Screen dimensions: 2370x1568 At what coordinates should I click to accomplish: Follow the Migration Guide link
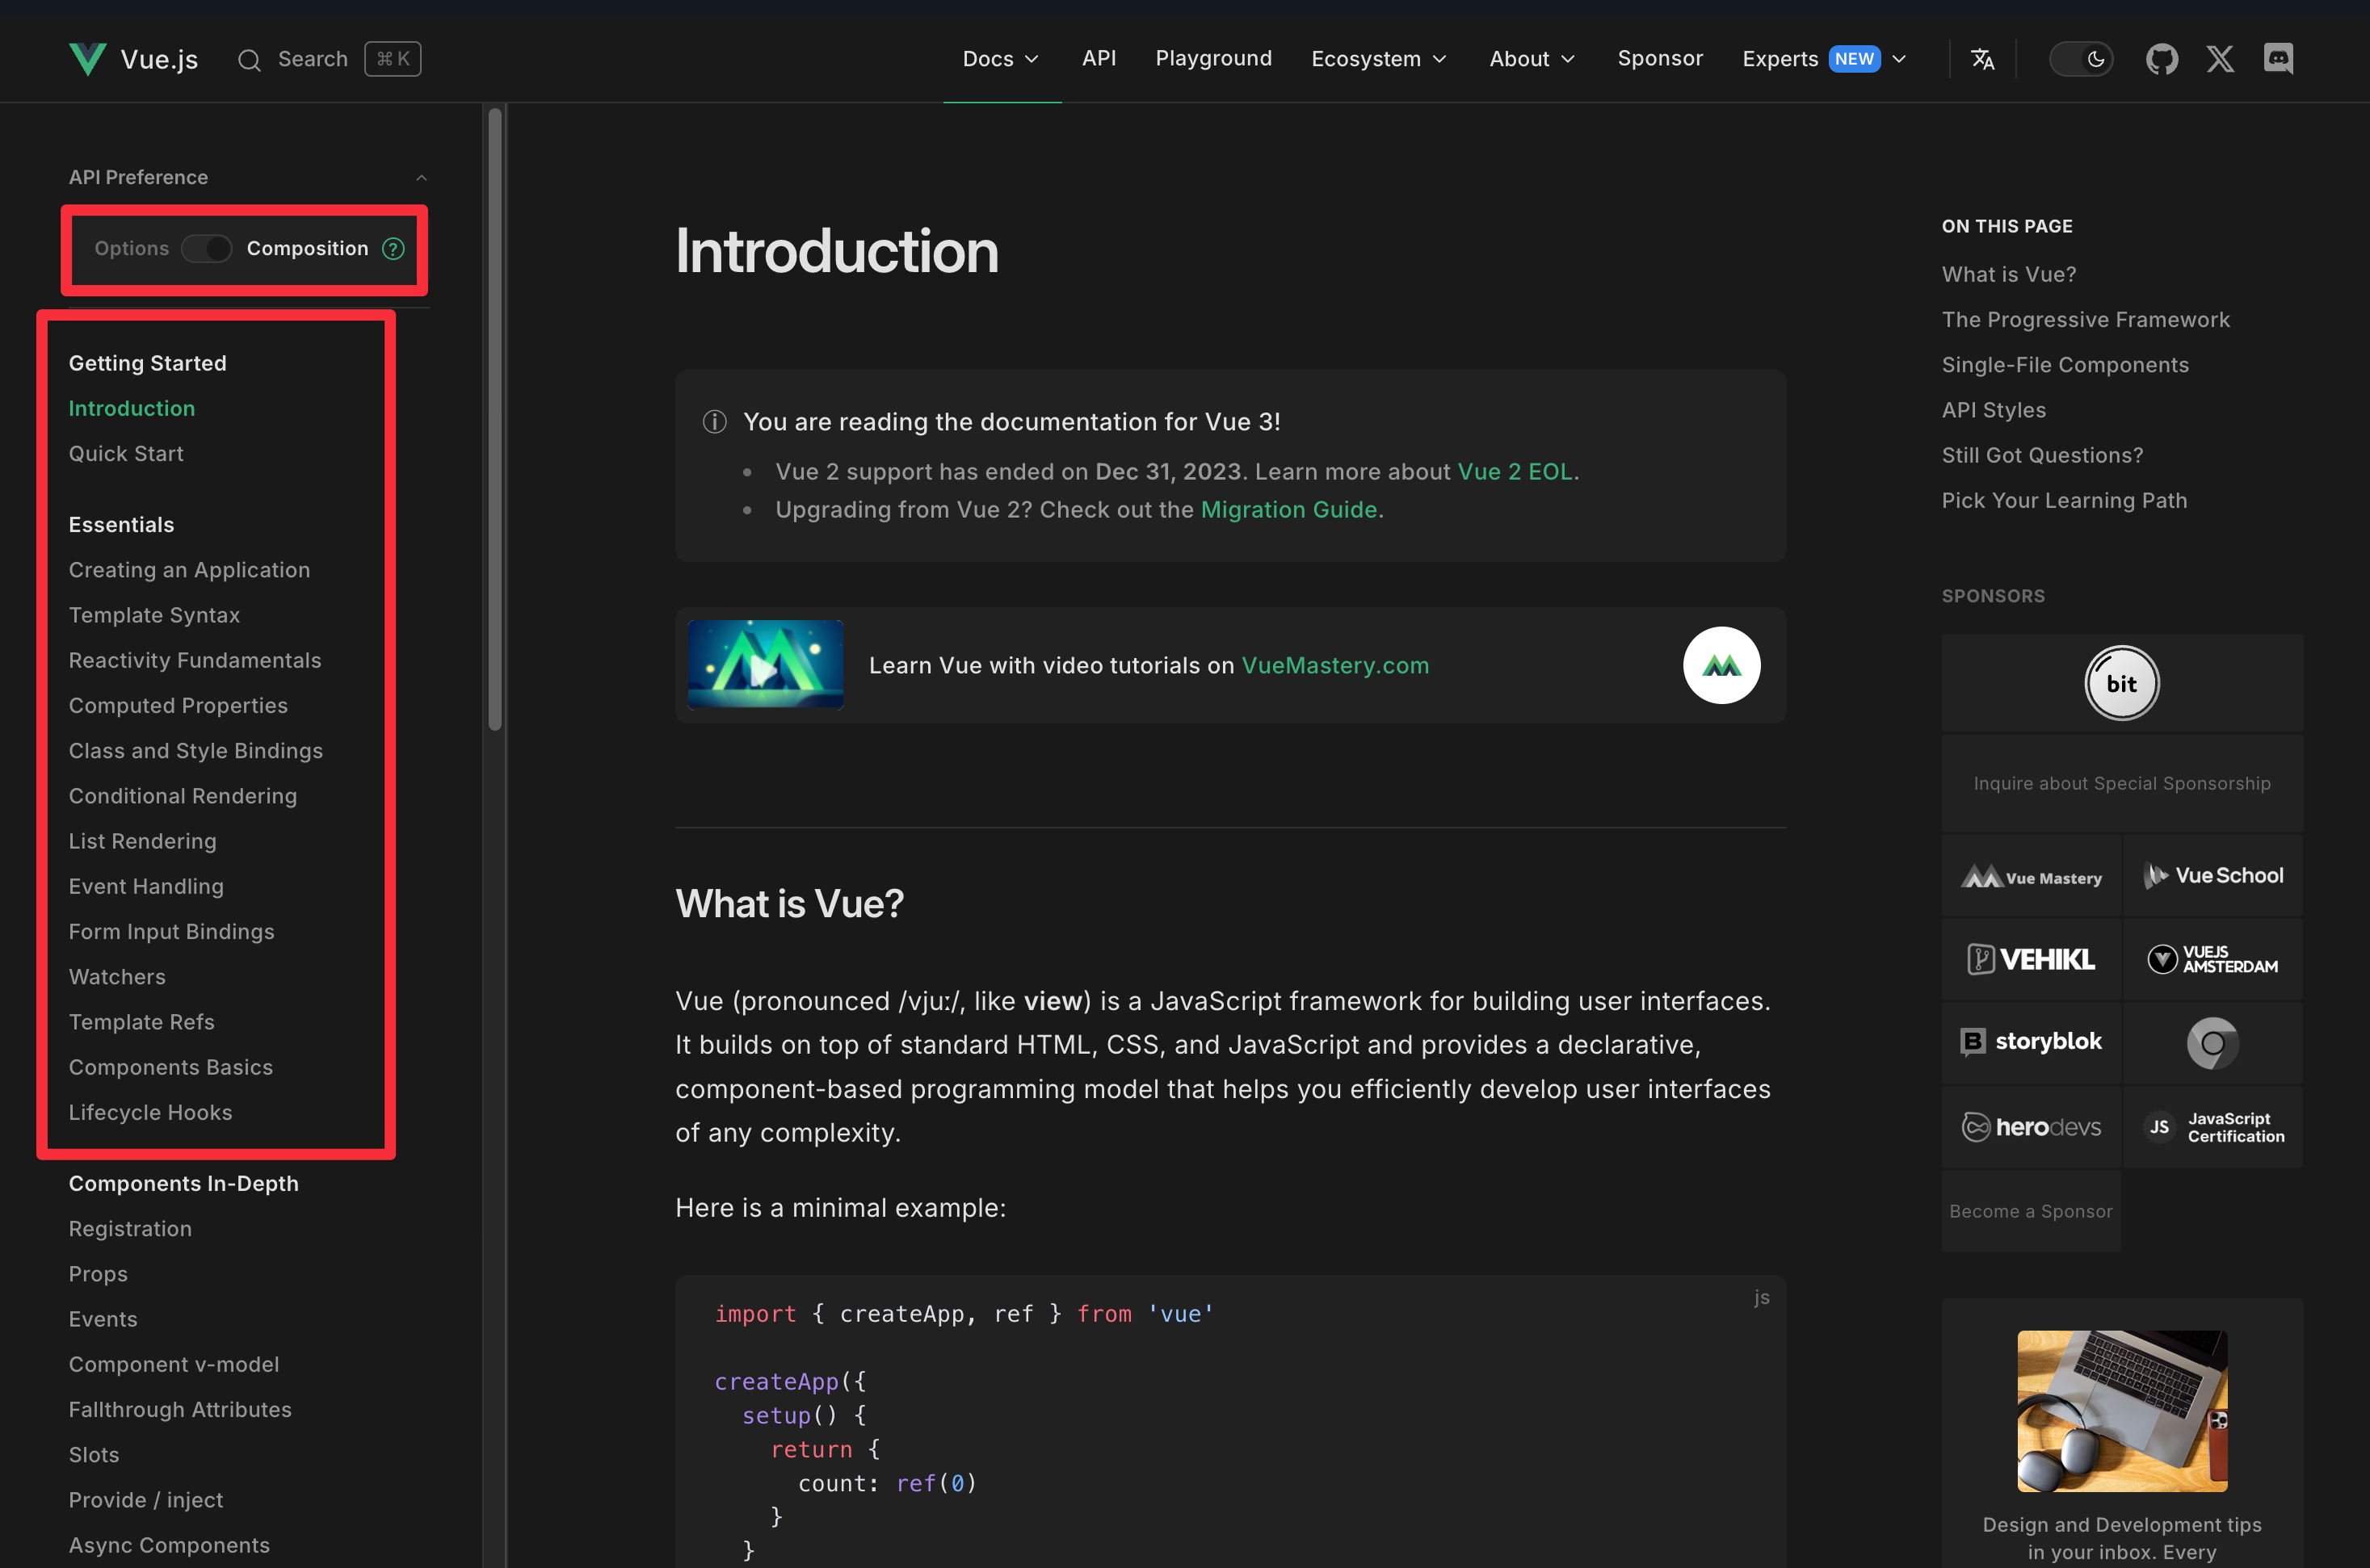[1288, 510]
